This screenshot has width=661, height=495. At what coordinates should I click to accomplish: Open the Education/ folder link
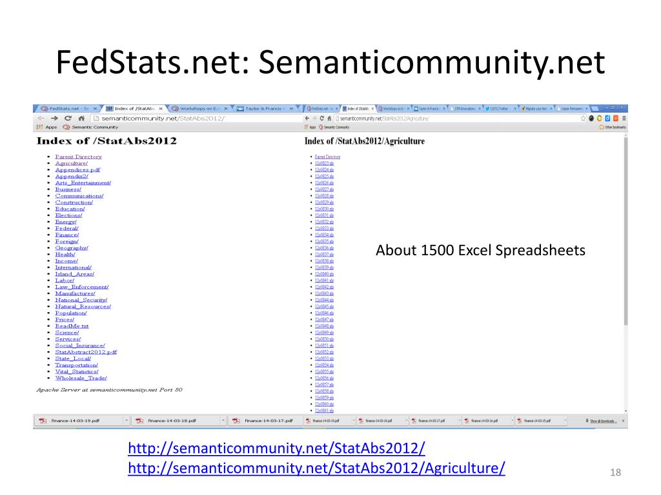[x=70, y=209]
